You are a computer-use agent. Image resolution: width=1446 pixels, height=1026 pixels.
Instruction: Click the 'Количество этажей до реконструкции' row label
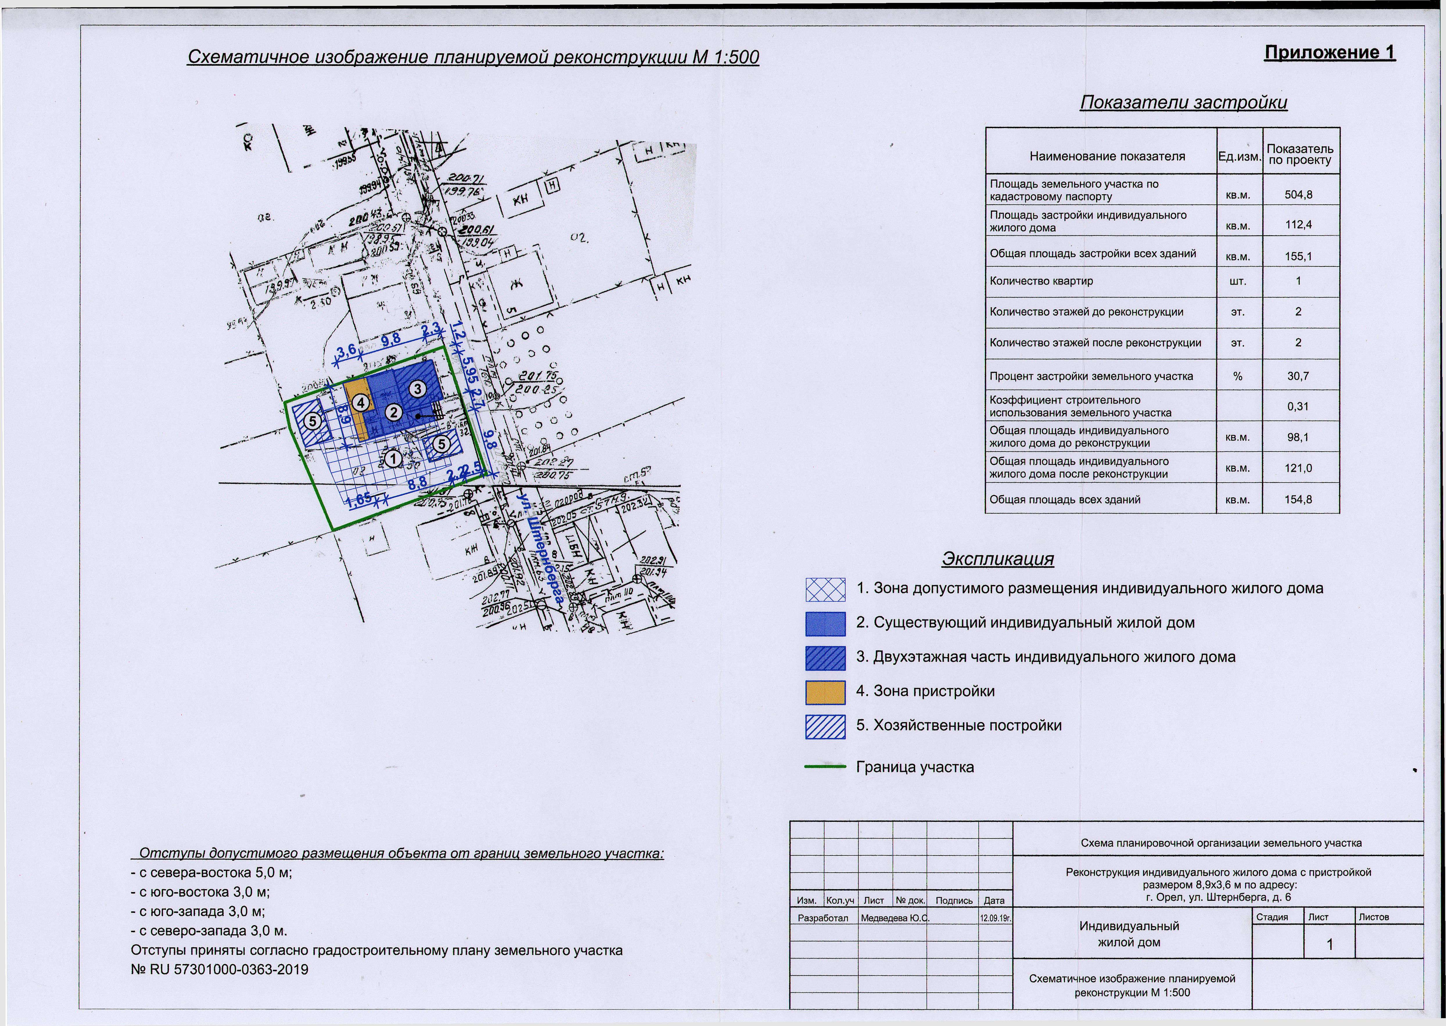pos(1086,312)
